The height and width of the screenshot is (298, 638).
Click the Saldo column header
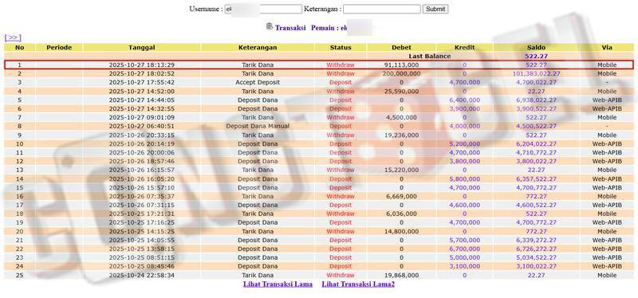click(536, 48)
